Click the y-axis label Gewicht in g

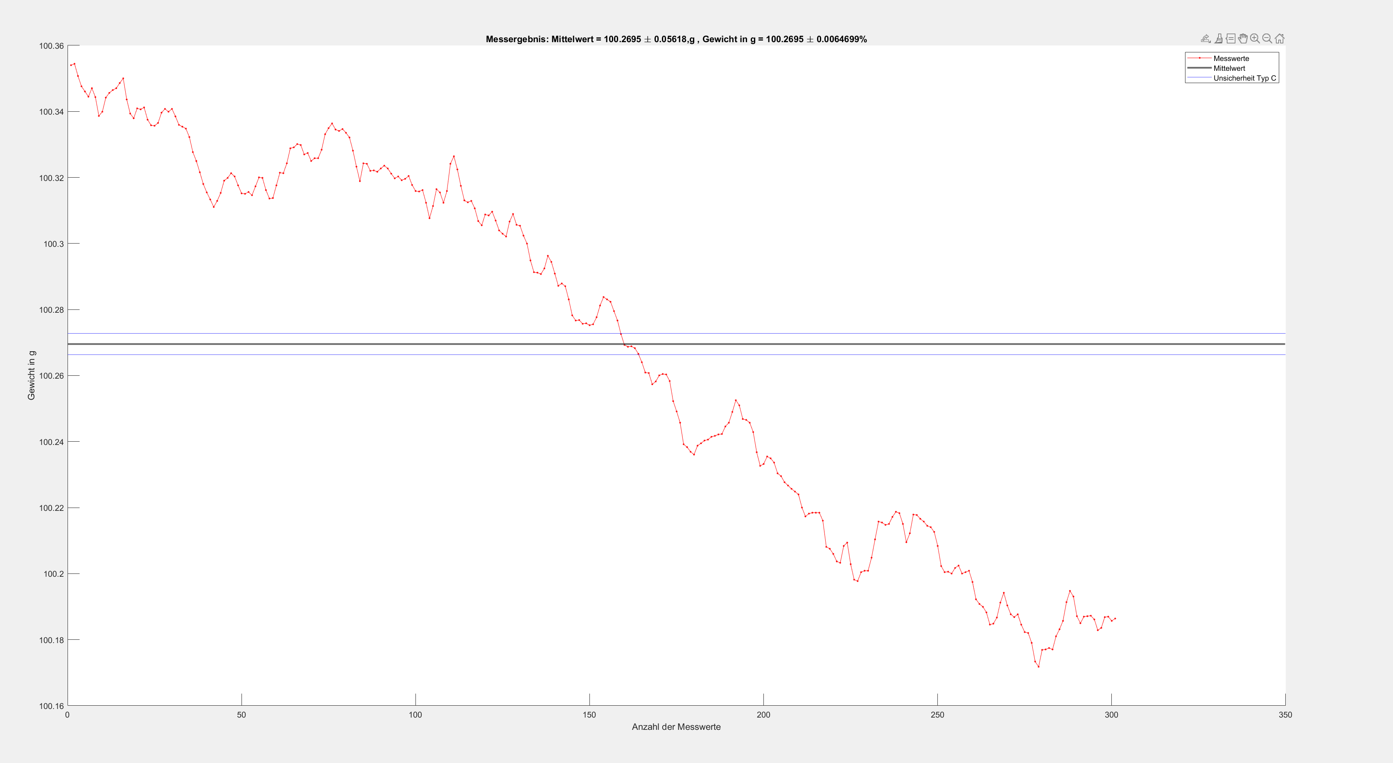tap(32, 375)
